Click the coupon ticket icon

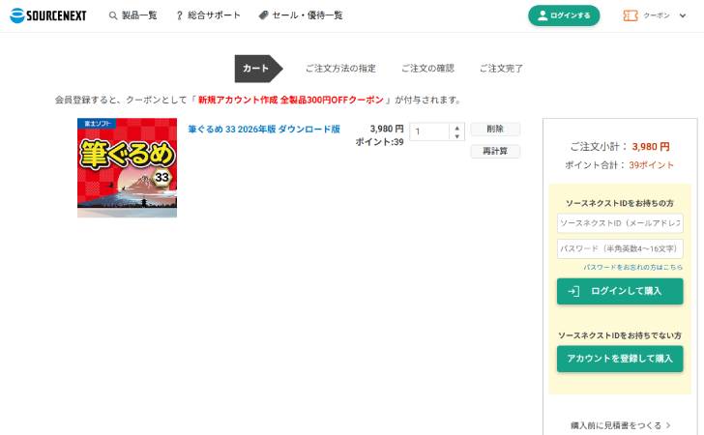631,15
